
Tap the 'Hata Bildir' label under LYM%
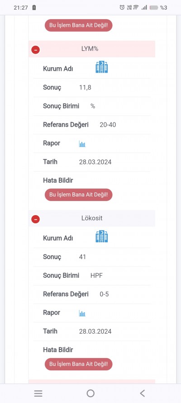click(x=58, y=181)
